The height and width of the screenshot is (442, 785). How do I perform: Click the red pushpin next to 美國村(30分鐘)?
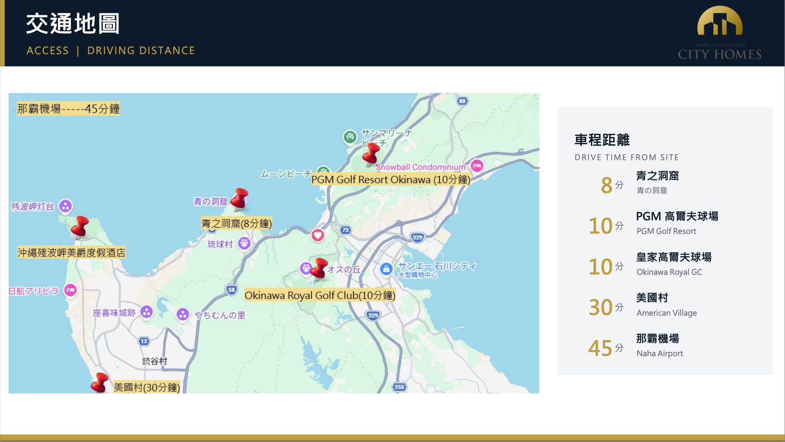[x=100, y=383]
